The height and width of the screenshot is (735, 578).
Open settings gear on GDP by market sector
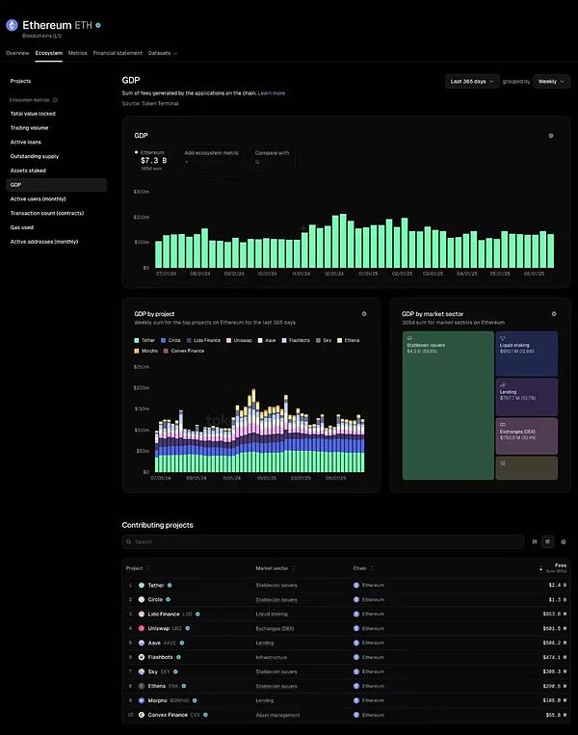[x=553, y=314]
